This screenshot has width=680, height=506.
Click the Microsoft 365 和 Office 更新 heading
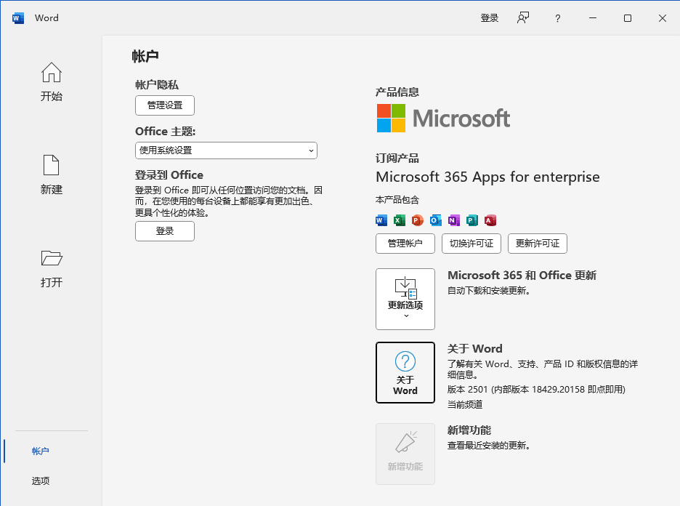point(522,276)
